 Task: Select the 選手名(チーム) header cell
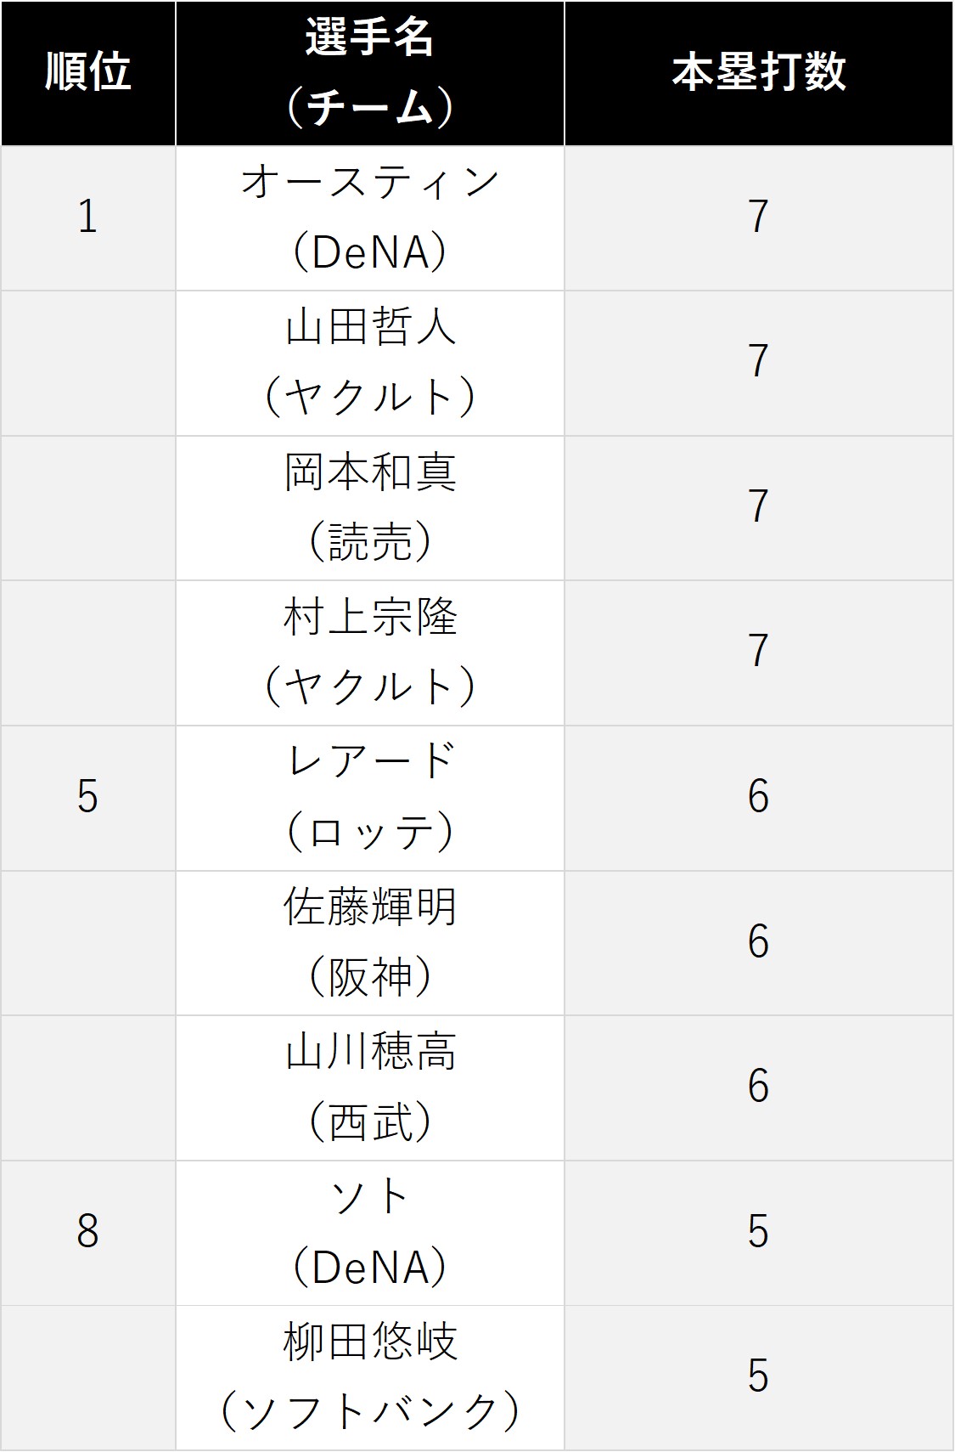coord(370,73)
